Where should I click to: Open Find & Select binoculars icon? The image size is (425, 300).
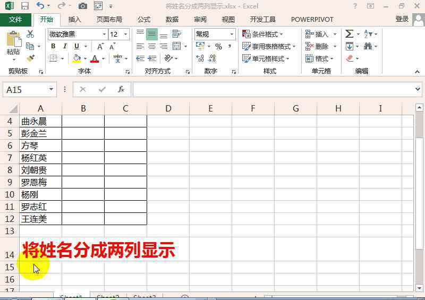coord(368,46)
